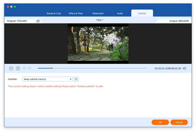Play the video preview
The image size is (196, 132).
tap(11, 68)
